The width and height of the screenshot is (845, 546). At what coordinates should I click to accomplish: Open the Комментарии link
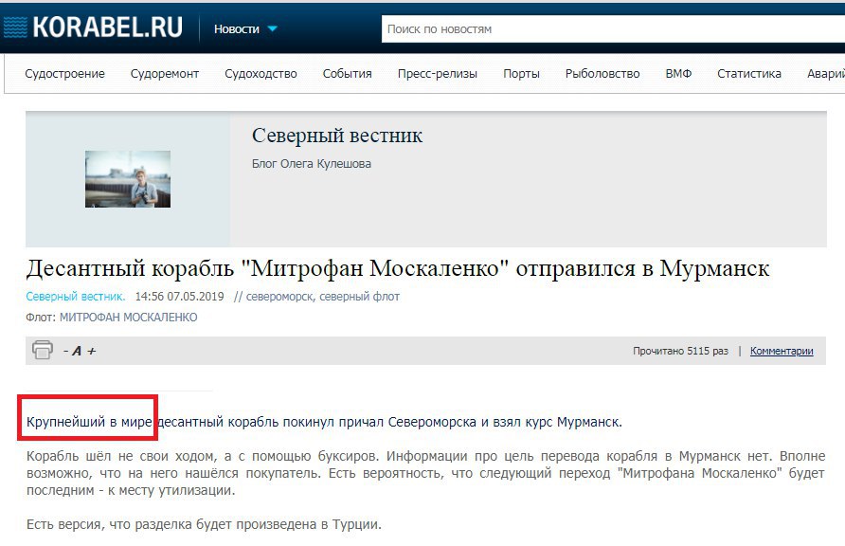[x=782, y=351]
